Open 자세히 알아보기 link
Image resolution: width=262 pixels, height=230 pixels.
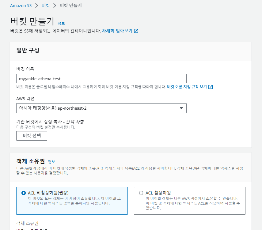coord(117,31)
